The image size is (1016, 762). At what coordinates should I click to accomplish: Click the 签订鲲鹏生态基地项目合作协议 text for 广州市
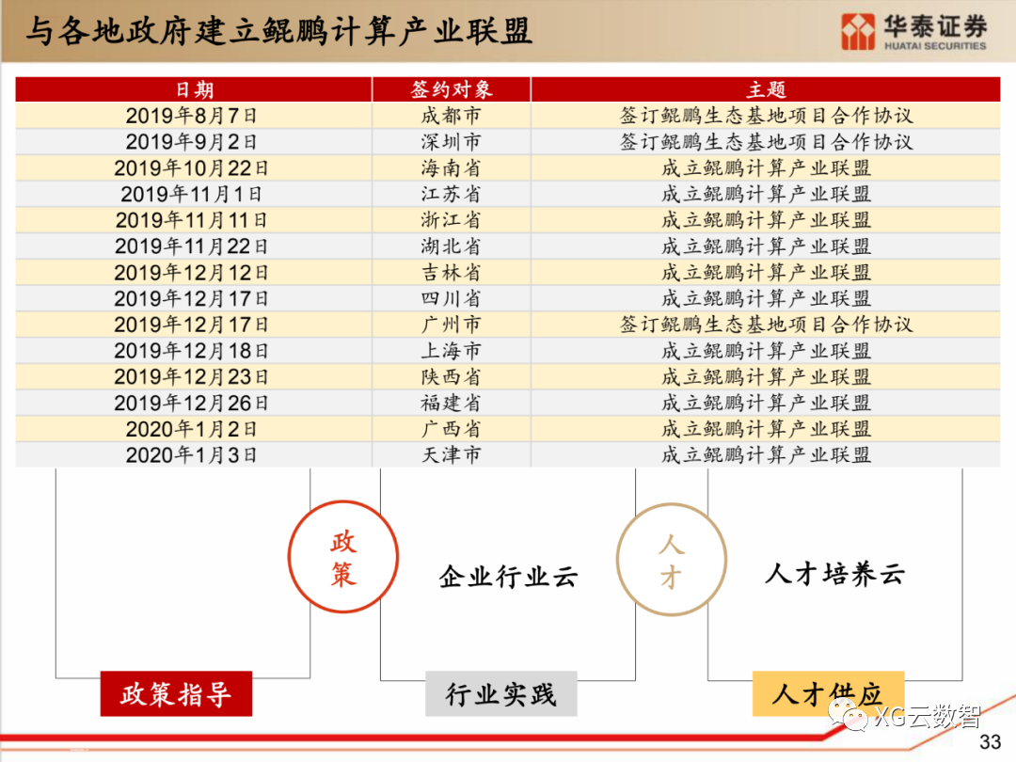tap(764, 325)
